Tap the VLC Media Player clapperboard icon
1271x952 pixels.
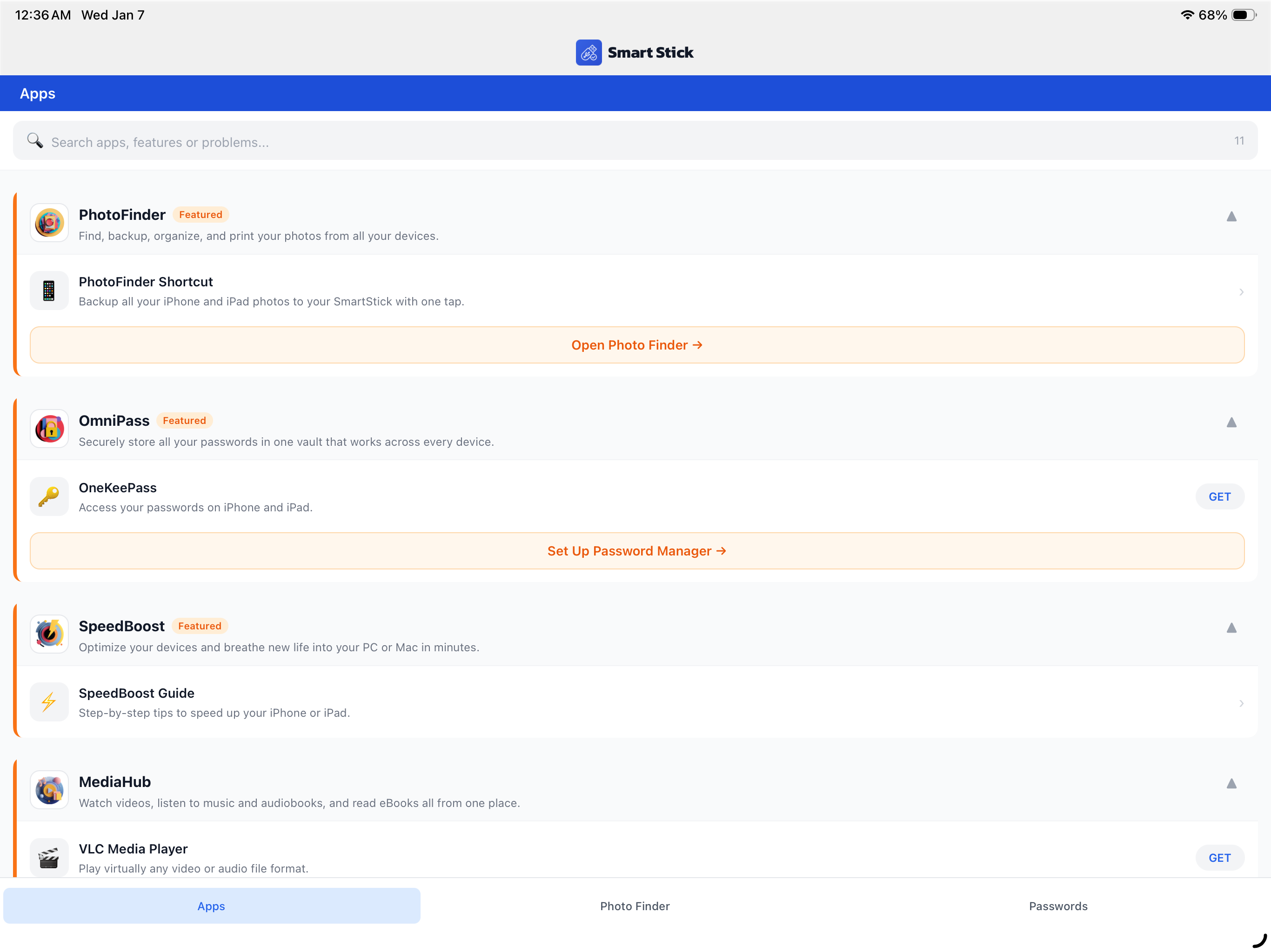click(x=49, y=858)
